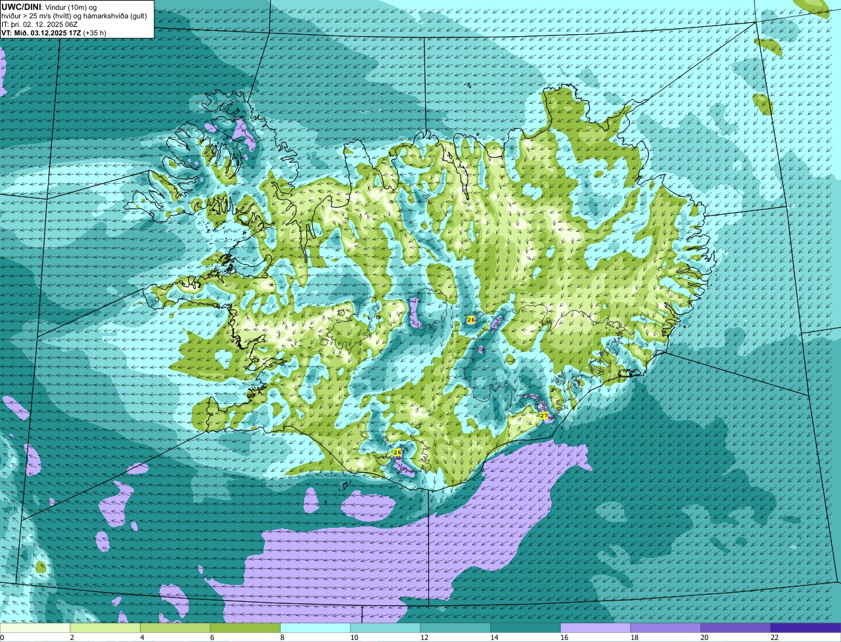The image size is (841, 642).
Task: Select the violet 20–22 m/s legend swatch
Action: [736, 628]
